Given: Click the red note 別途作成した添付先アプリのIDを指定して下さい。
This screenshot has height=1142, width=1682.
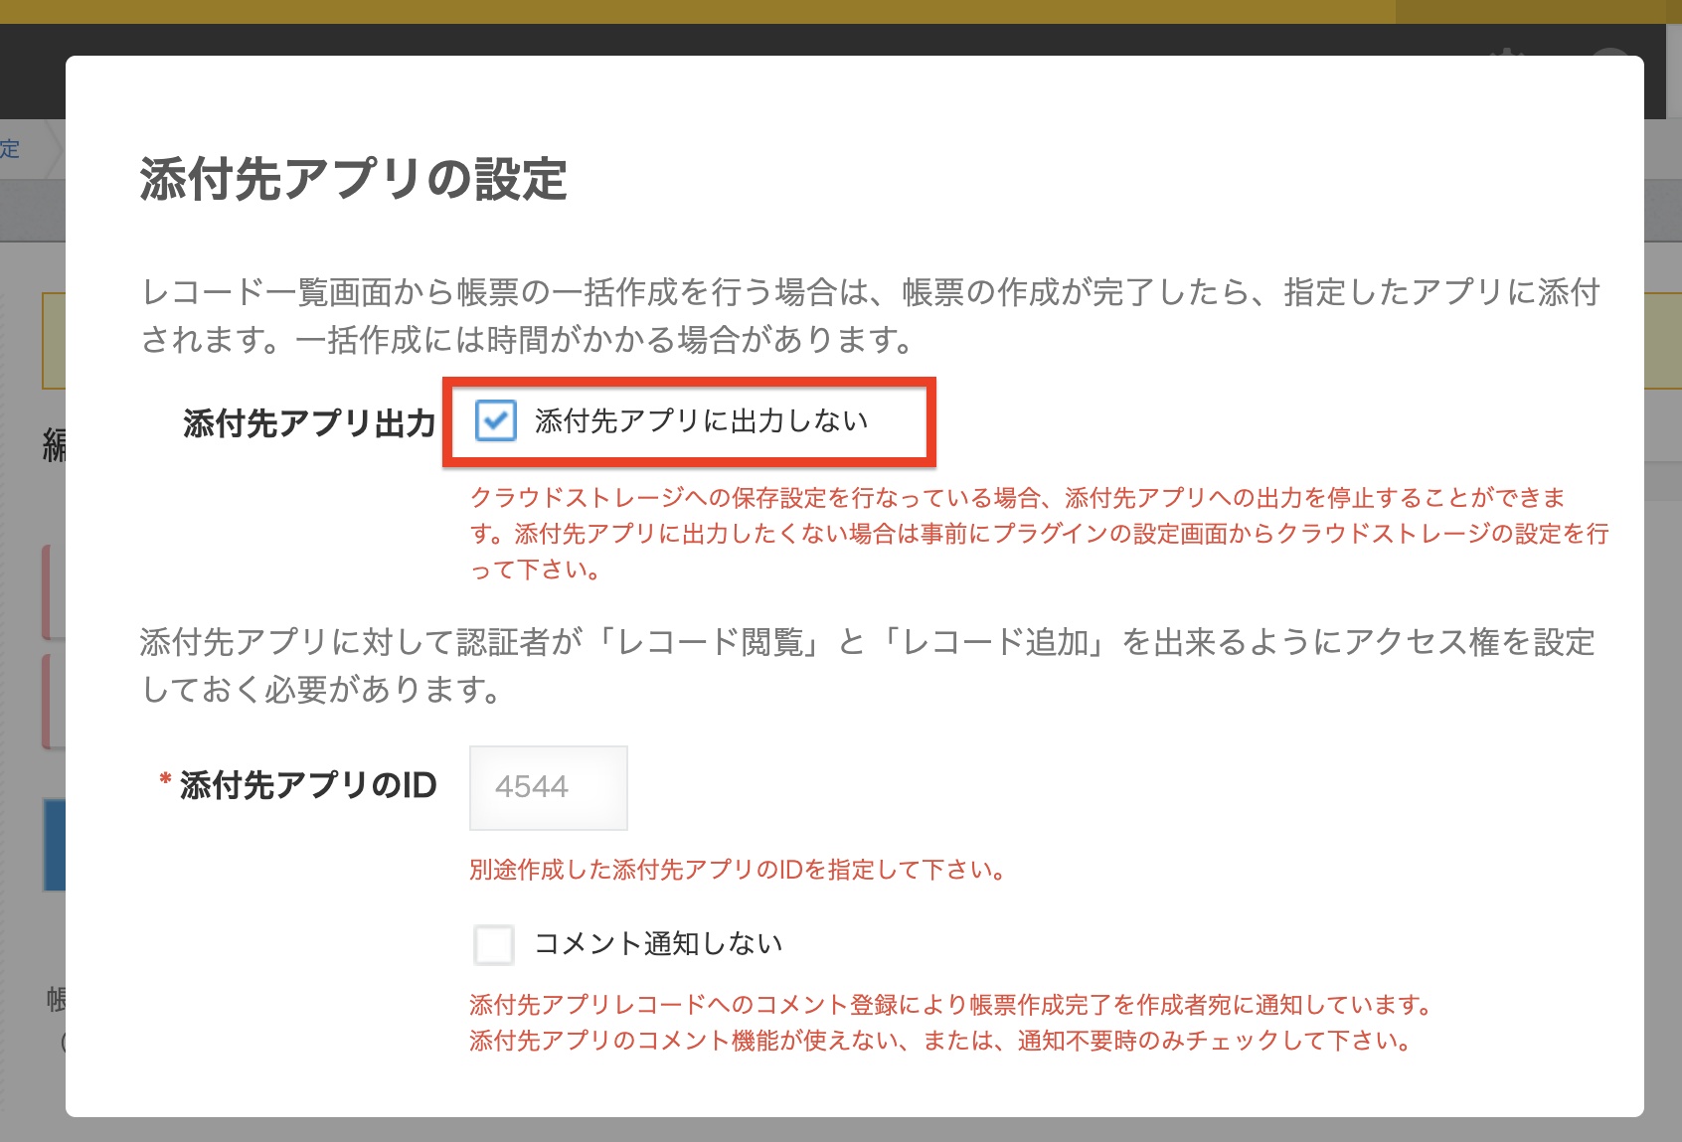Looking at the screenshot, I should pyautogui.click(x=738, y=870).
